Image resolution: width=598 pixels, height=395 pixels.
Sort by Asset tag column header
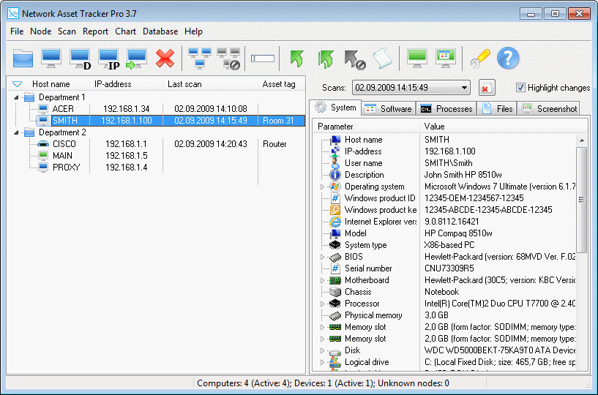(x=279, y=84)
